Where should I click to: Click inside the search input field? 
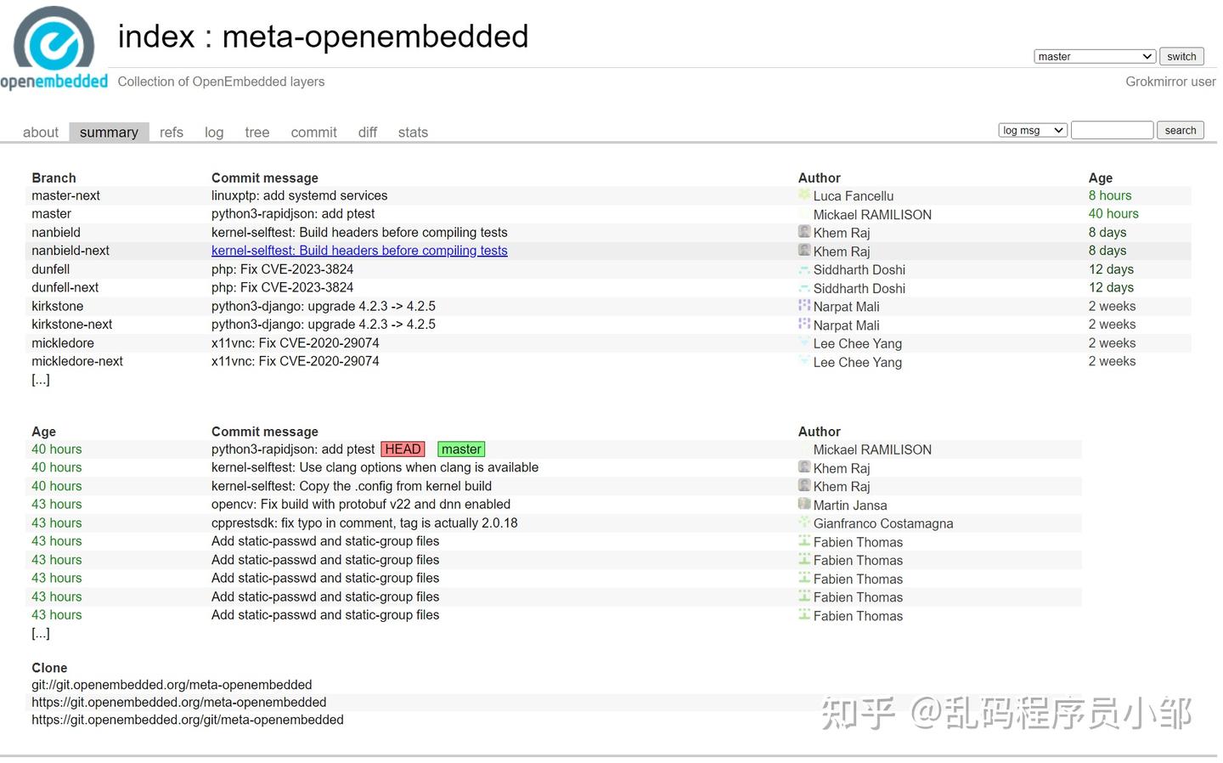[x=1113, y=129]
